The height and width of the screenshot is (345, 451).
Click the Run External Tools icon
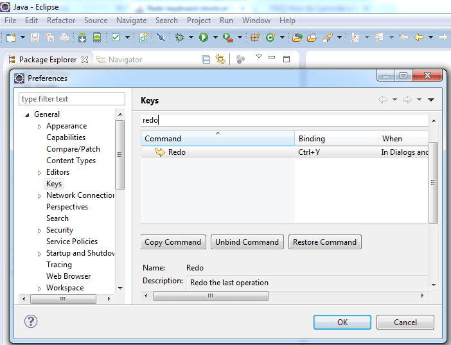[x=228, y=38]
